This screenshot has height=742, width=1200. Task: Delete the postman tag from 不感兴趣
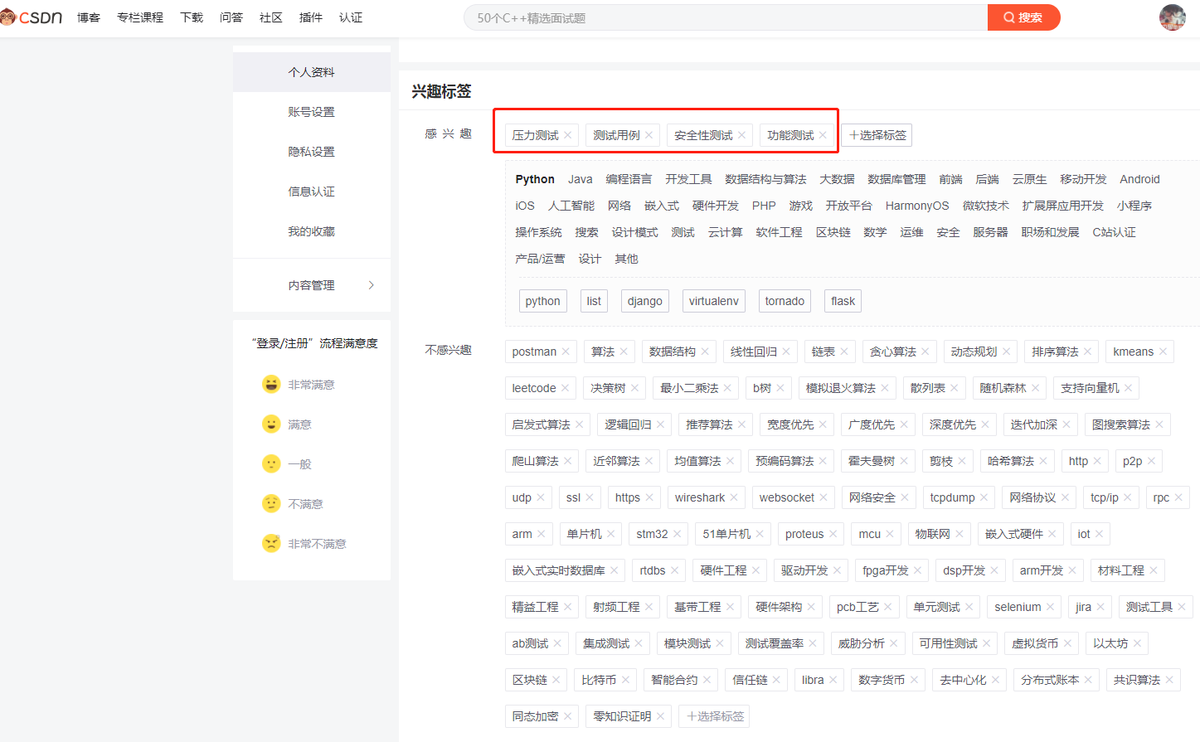tap(566, 352)
